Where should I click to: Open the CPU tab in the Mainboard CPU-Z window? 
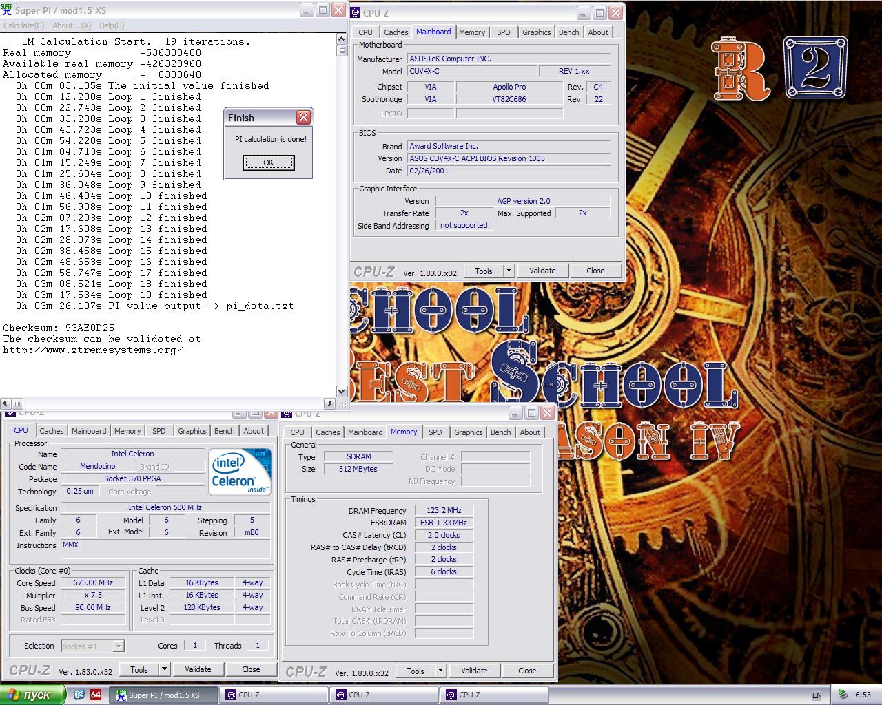coord(366,32)
